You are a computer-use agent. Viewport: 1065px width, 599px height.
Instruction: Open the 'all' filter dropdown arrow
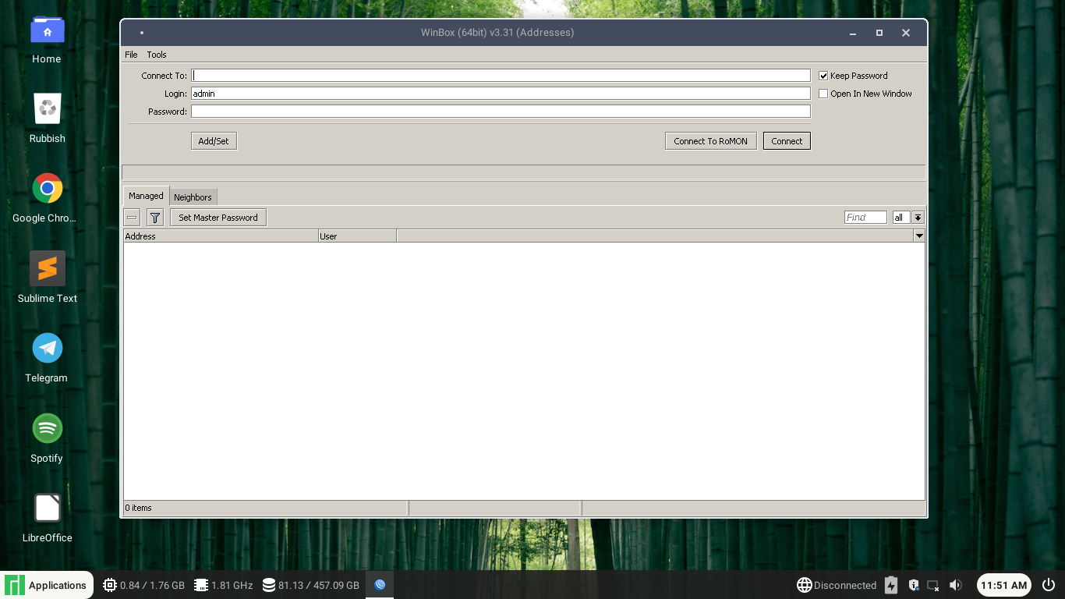coord(918,218)
